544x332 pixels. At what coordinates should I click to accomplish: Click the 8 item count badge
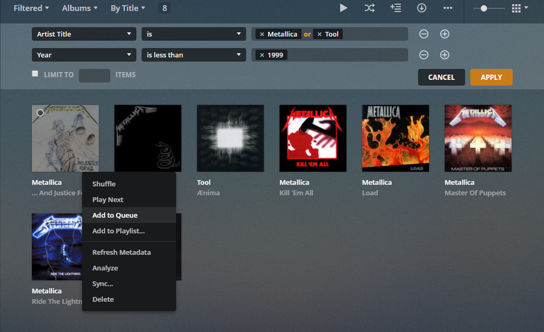165,8
